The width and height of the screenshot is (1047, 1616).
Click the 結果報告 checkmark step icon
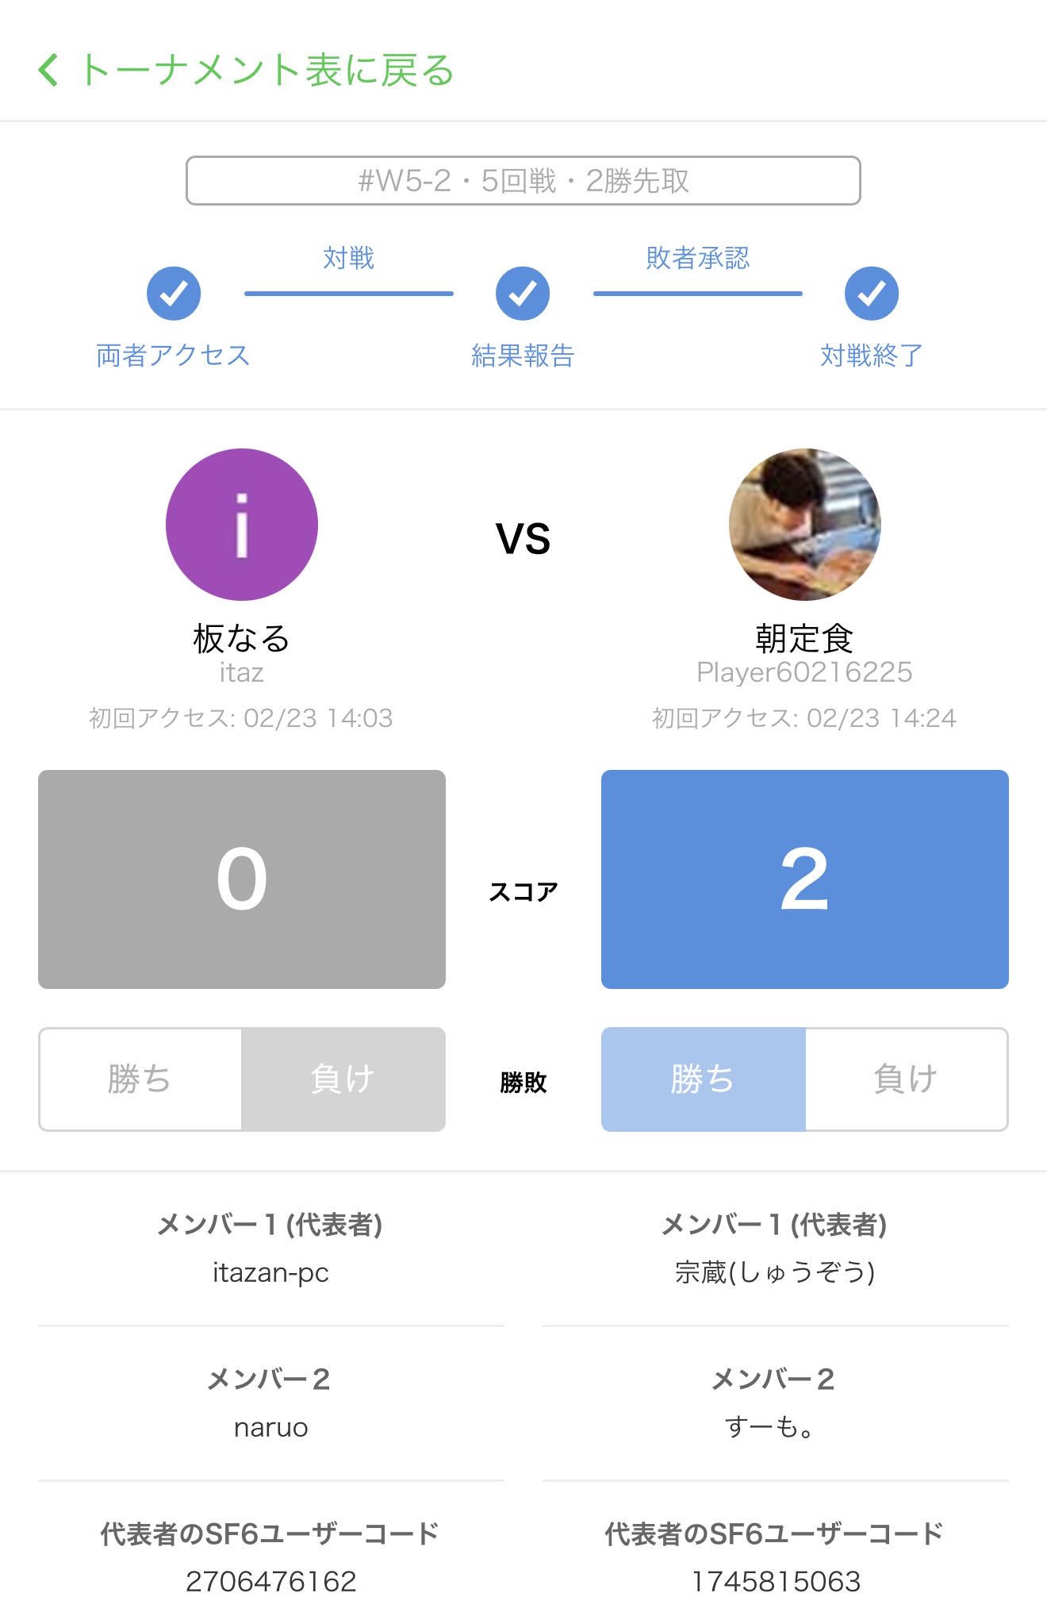(523, 294)
